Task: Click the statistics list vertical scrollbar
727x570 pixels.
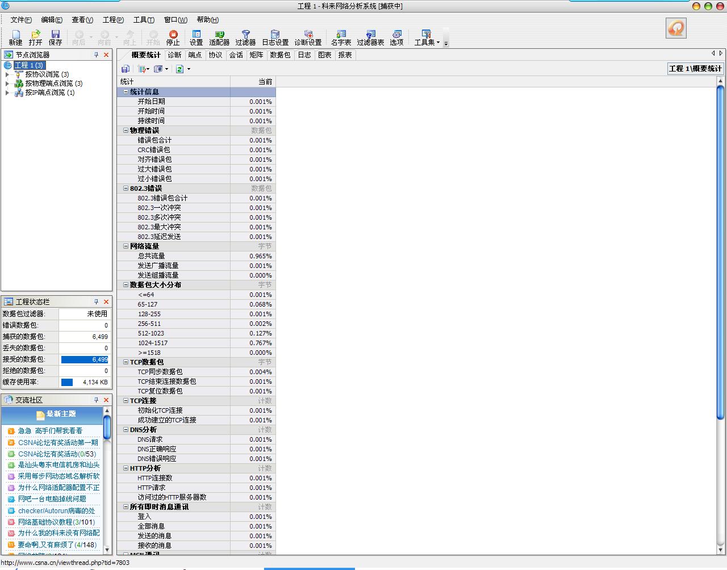Action: click(x=720, y=255)
